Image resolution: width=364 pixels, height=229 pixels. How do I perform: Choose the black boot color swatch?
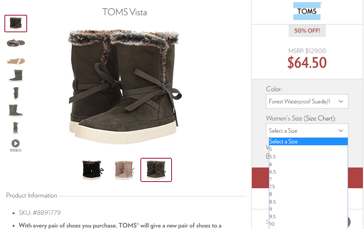point(92,170)
